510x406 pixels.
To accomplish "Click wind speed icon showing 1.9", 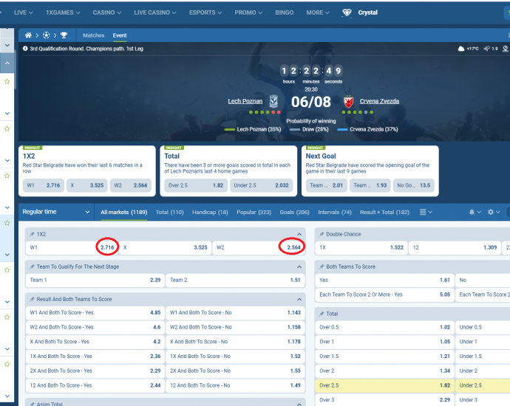I will coord(486,49).
